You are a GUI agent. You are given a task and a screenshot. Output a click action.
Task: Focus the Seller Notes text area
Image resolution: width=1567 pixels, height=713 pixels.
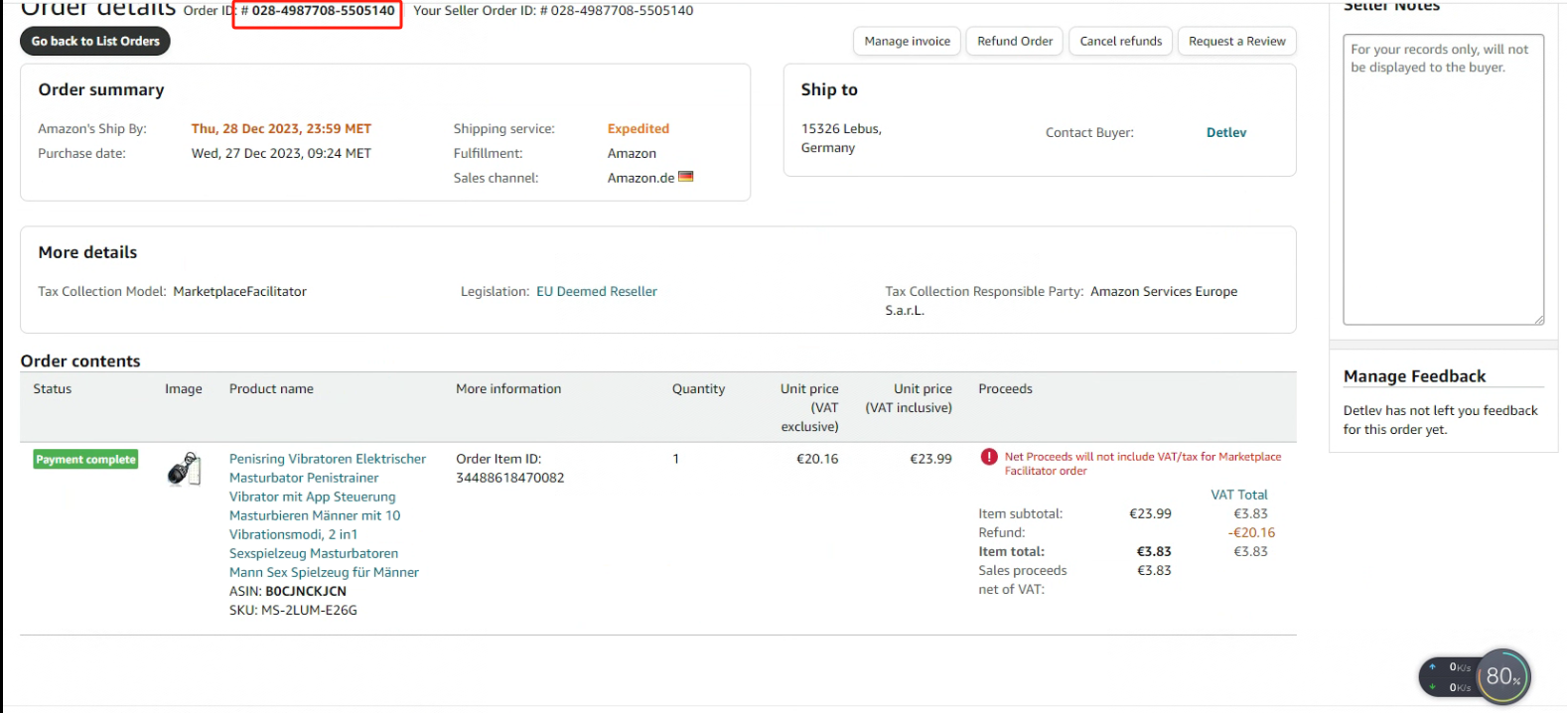(1442, 179)
